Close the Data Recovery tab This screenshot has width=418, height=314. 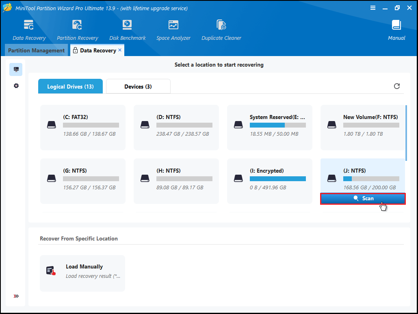pos(120,50)
